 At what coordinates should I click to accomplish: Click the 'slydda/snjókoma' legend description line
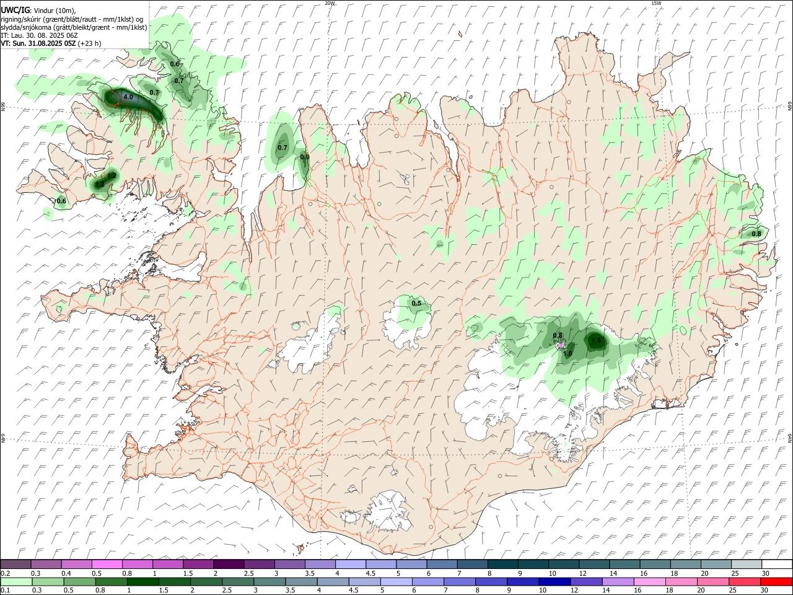coord(74,27)
